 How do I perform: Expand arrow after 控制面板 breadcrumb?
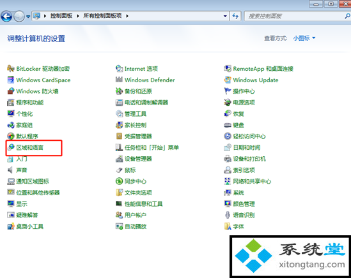[77, 16]
